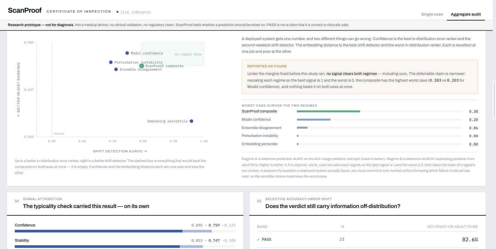Click the PASS band table row
The width and height of the screenshot is (496, 249).
tap(368, 239)
